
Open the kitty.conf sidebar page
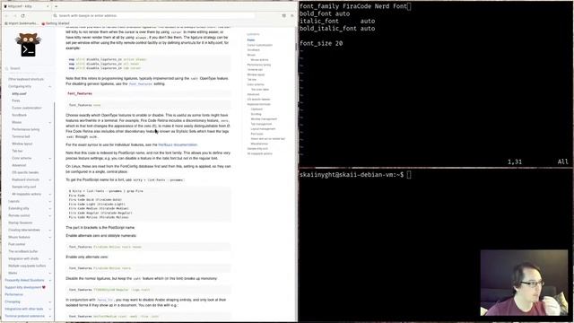(x=19, y=93)
